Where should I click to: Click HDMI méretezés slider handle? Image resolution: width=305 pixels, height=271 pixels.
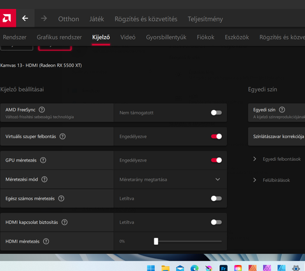pyautogui.click(x=156, y=241)
